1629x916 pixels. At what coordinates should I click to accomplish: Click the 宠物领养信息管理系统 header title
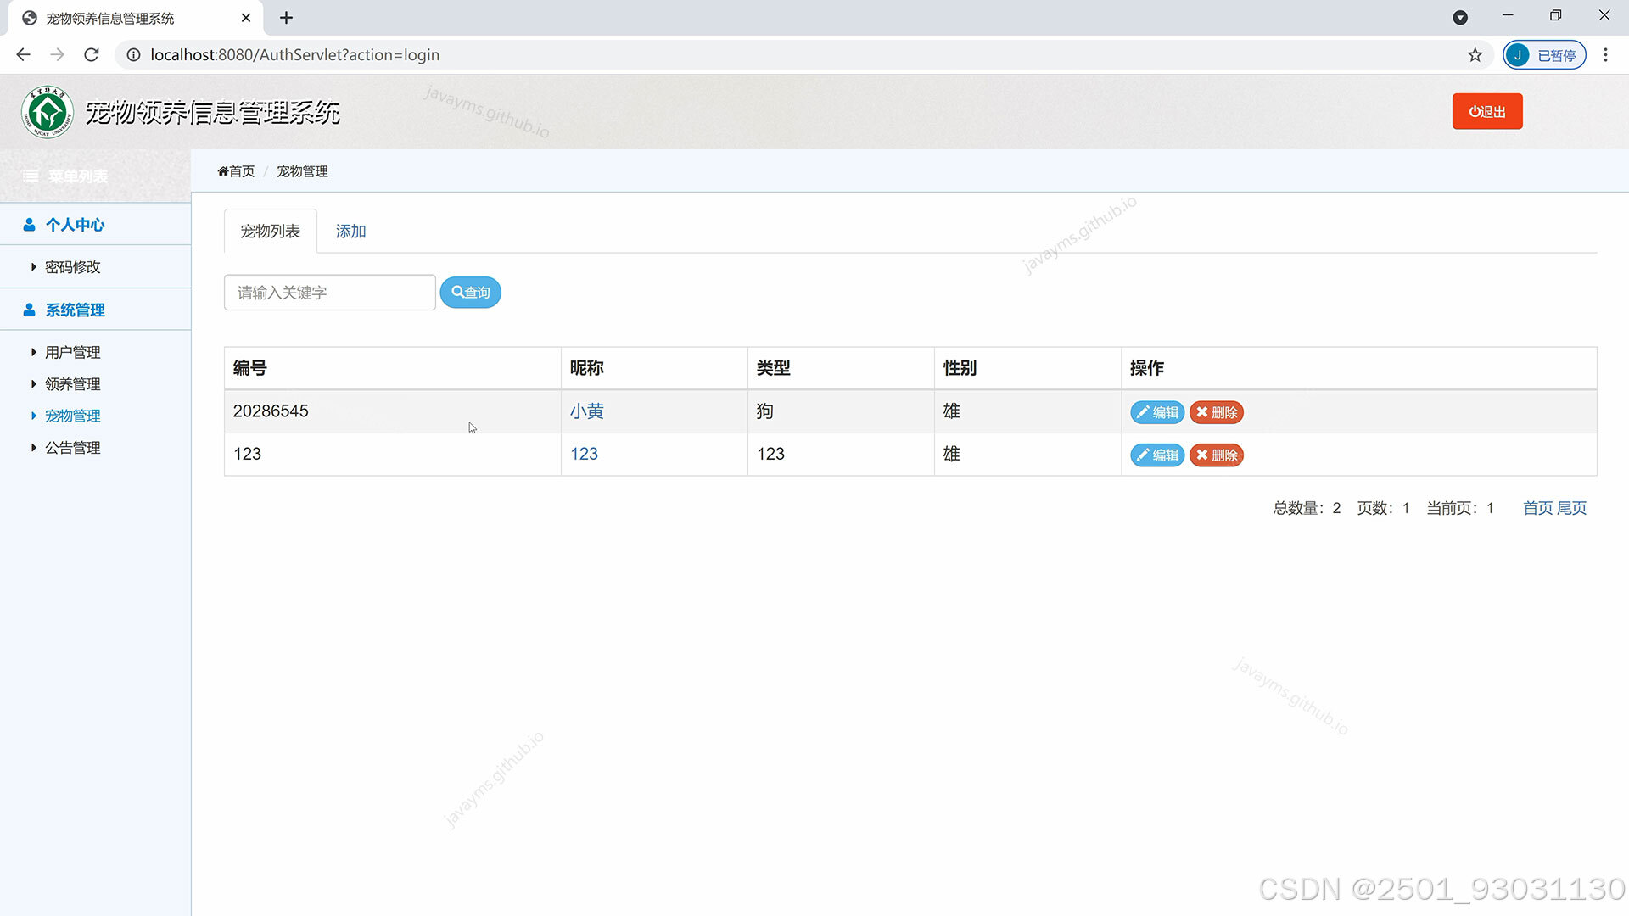tap(212, 113)
